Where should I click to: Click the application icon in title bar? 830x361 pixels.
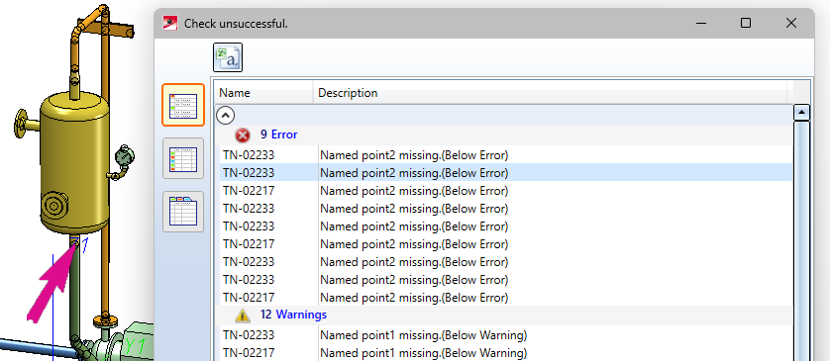[170, 24]
